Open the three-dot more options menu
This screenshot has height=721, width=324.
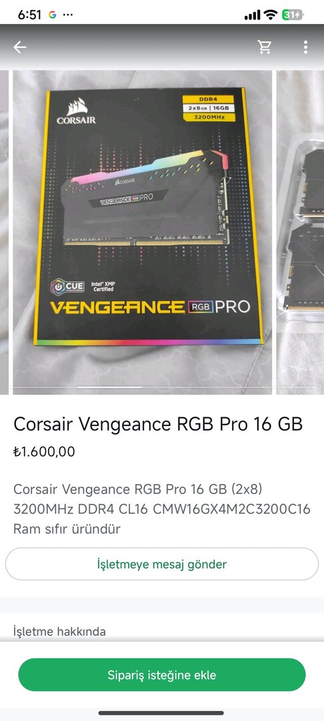pos(305,47)
